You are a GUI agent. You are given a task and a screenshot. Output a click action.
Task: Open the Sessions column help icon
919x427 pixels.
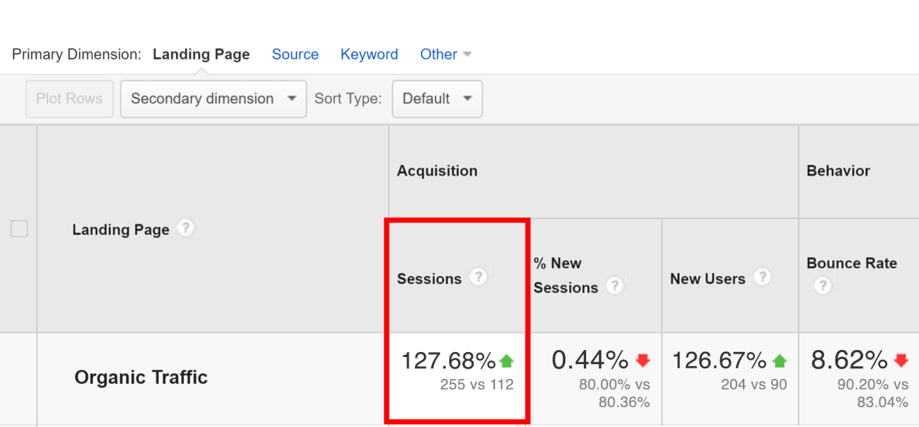point(479,277)
